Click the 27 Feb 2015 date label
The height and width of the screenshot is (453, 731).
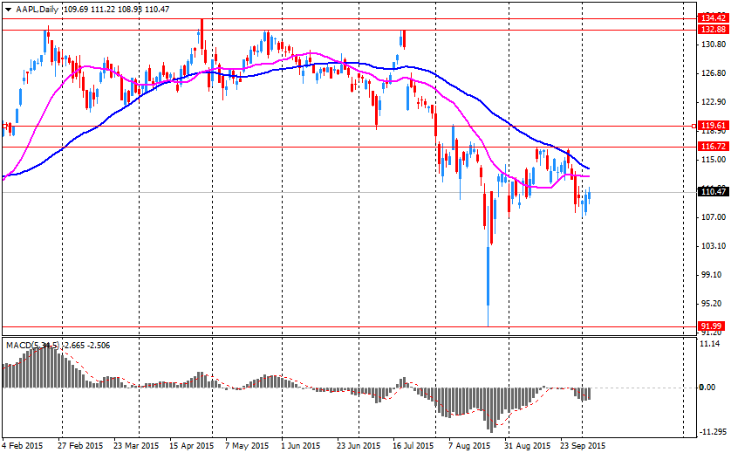(80, 445)
